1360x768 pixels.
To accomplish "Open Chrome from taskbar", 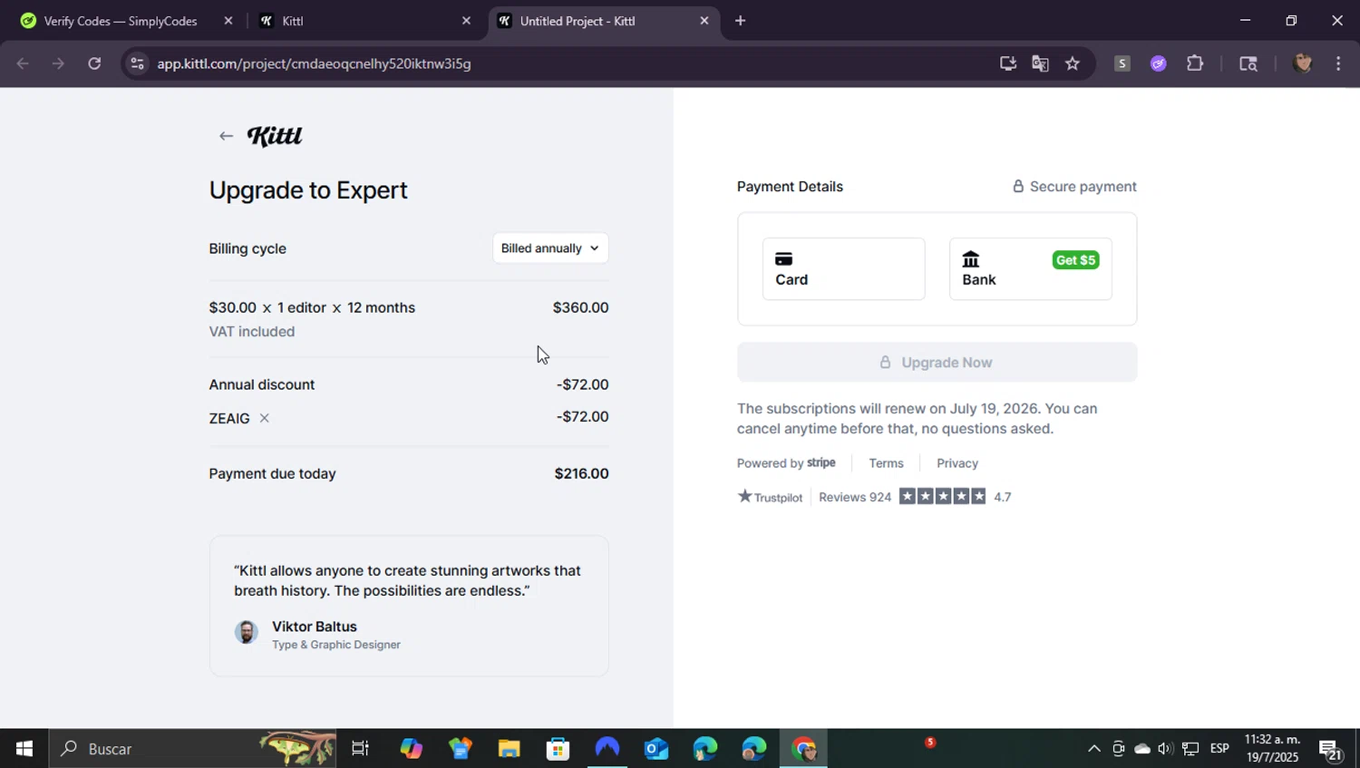I will click(803, 749).
